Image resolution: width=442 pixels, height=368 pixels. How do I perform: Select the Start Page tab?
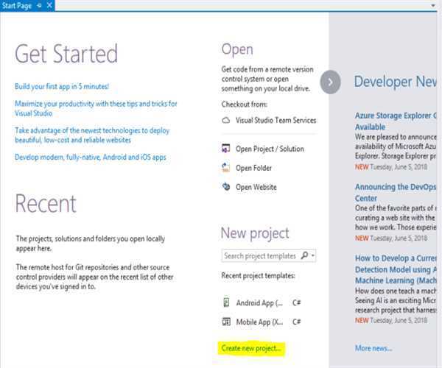point(17,5)
